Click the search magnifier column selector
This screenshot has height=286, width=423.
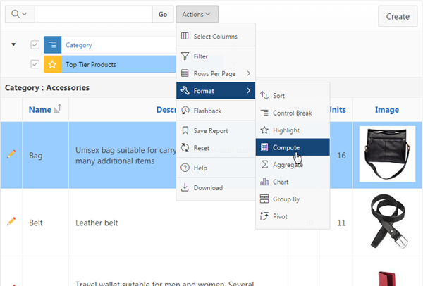pos(18,14)
